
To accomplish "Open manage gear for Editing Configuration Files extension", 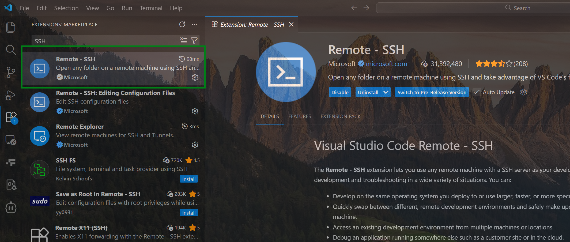I will [195, 111].
